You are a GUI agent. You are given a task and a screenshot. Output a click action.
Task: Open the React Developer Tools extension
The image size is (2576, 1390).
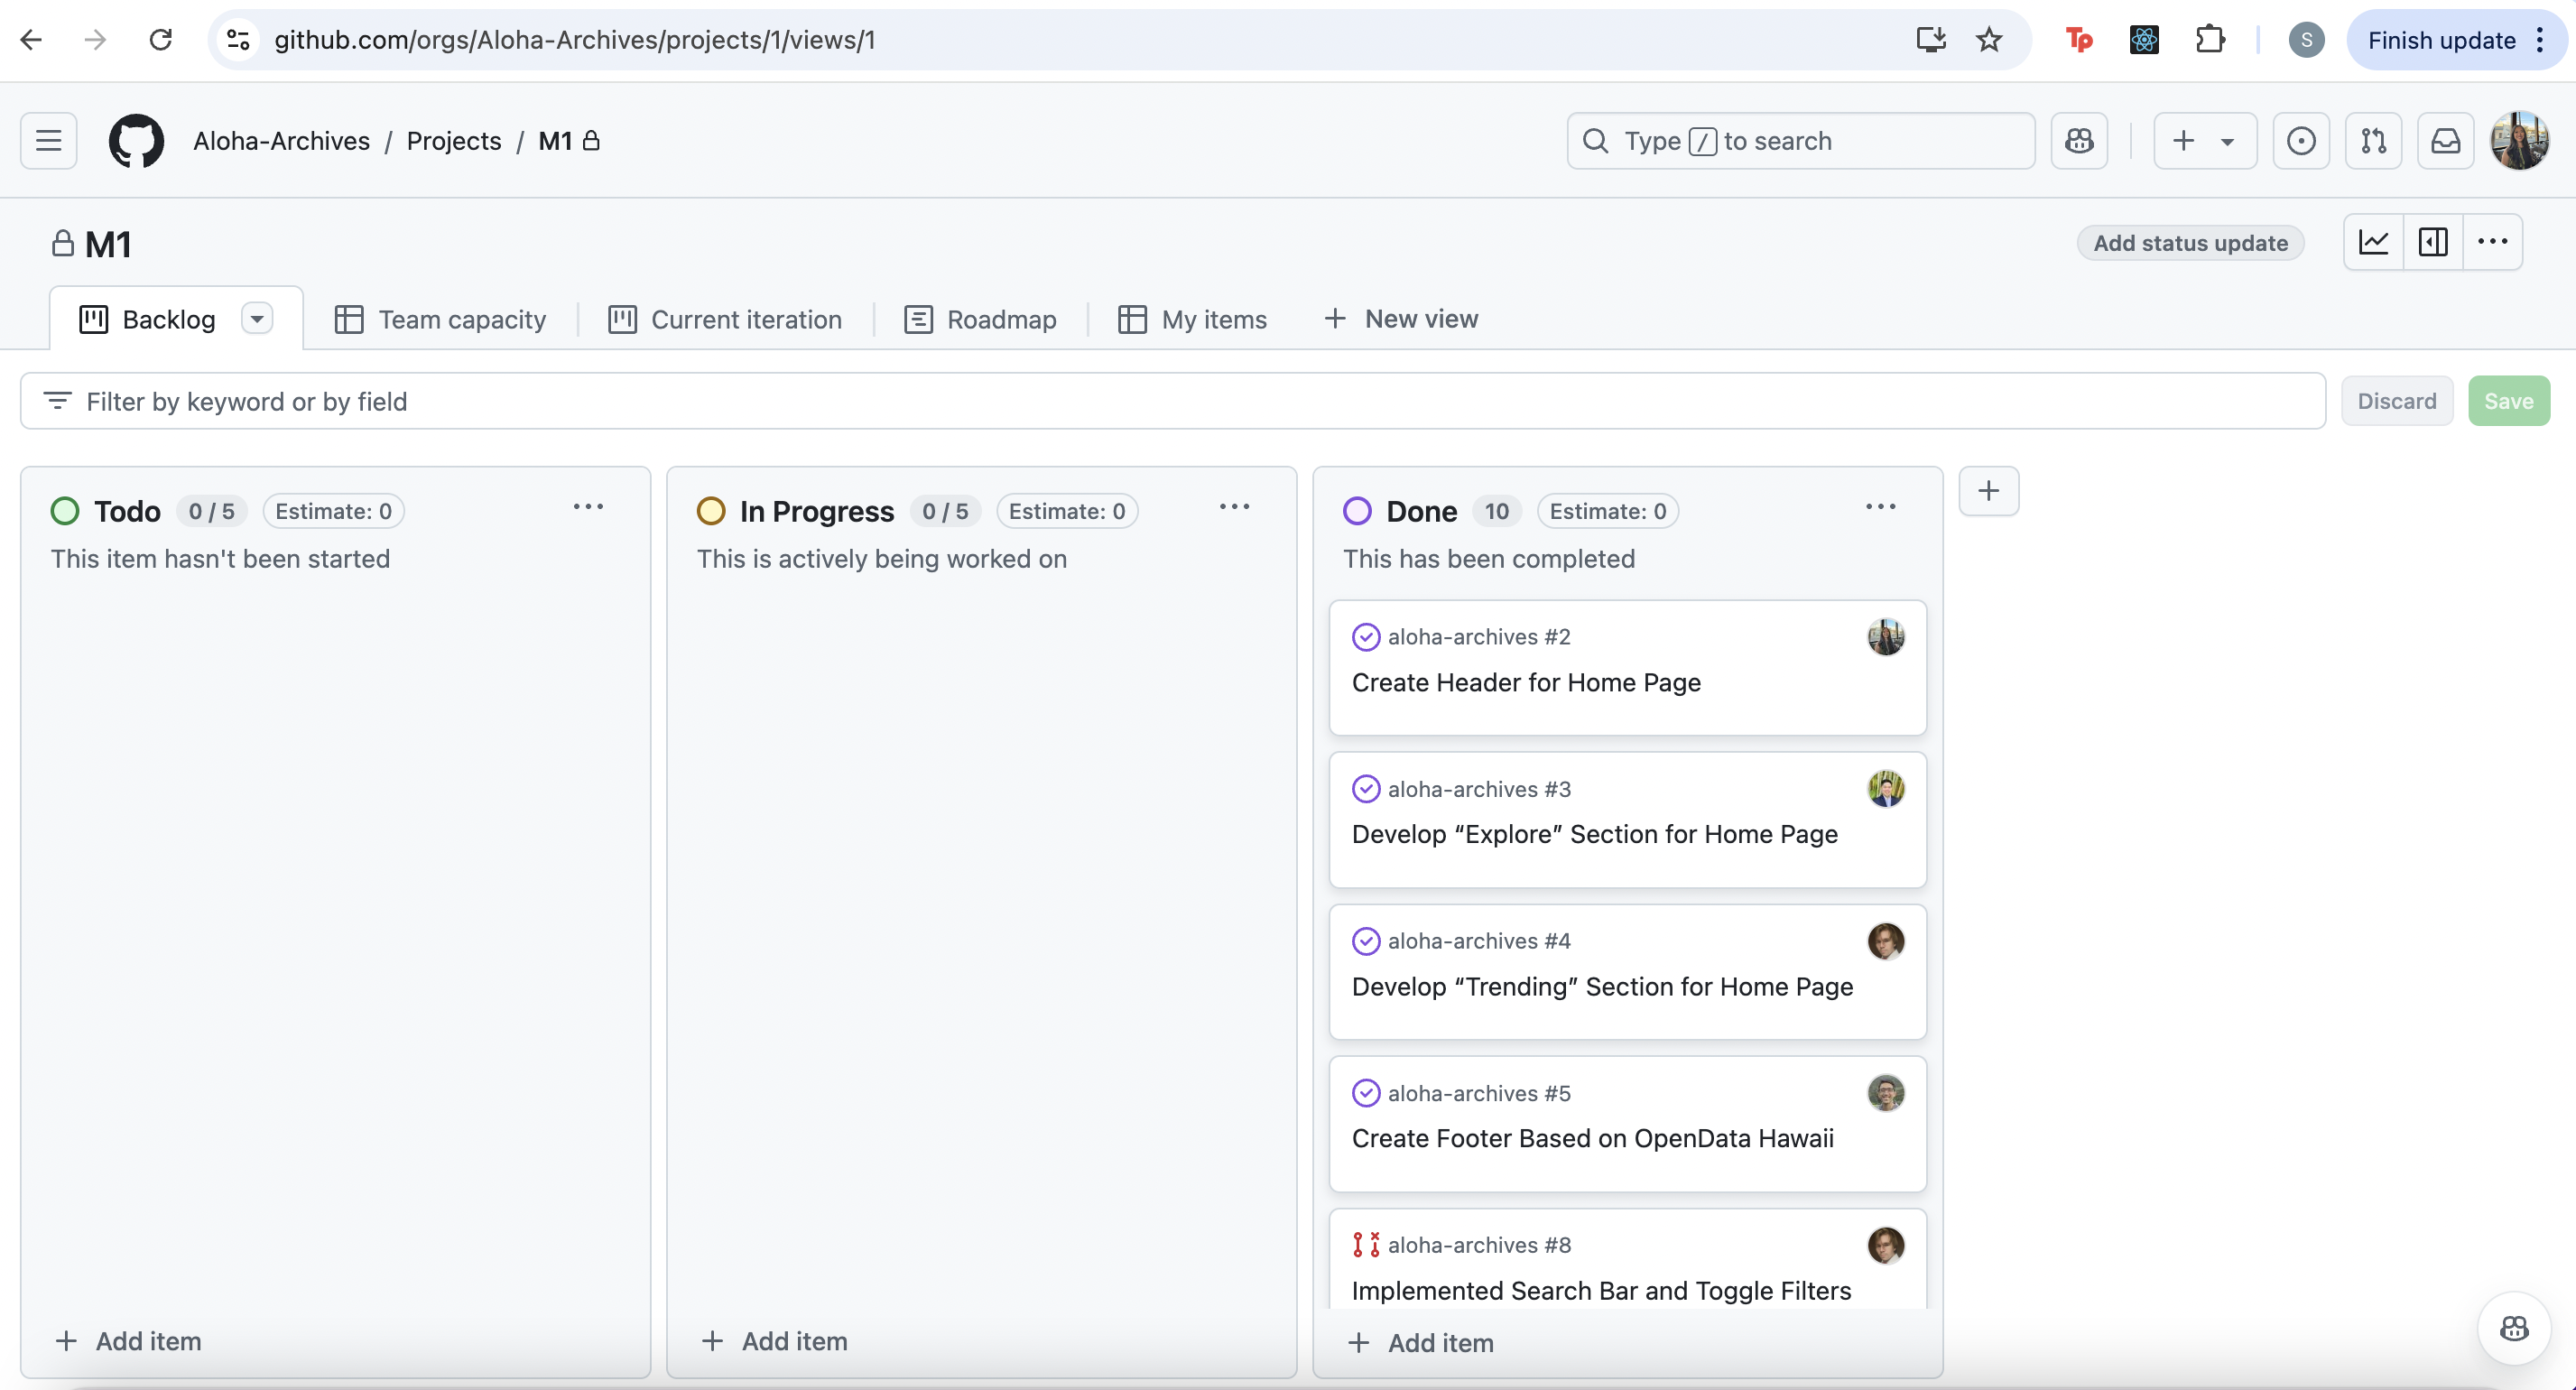point(2144,40)
